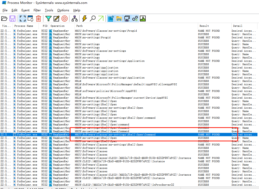Click the Open file folder icon
259x189 pixels.
coord(4,19)
